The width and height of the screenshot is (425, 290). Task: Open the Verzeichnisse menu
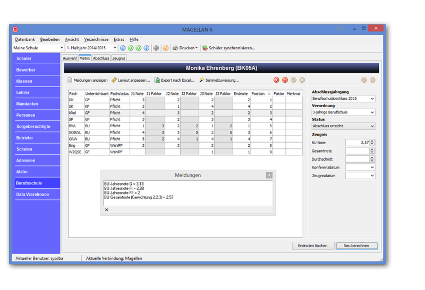click(x=96, y=39)
